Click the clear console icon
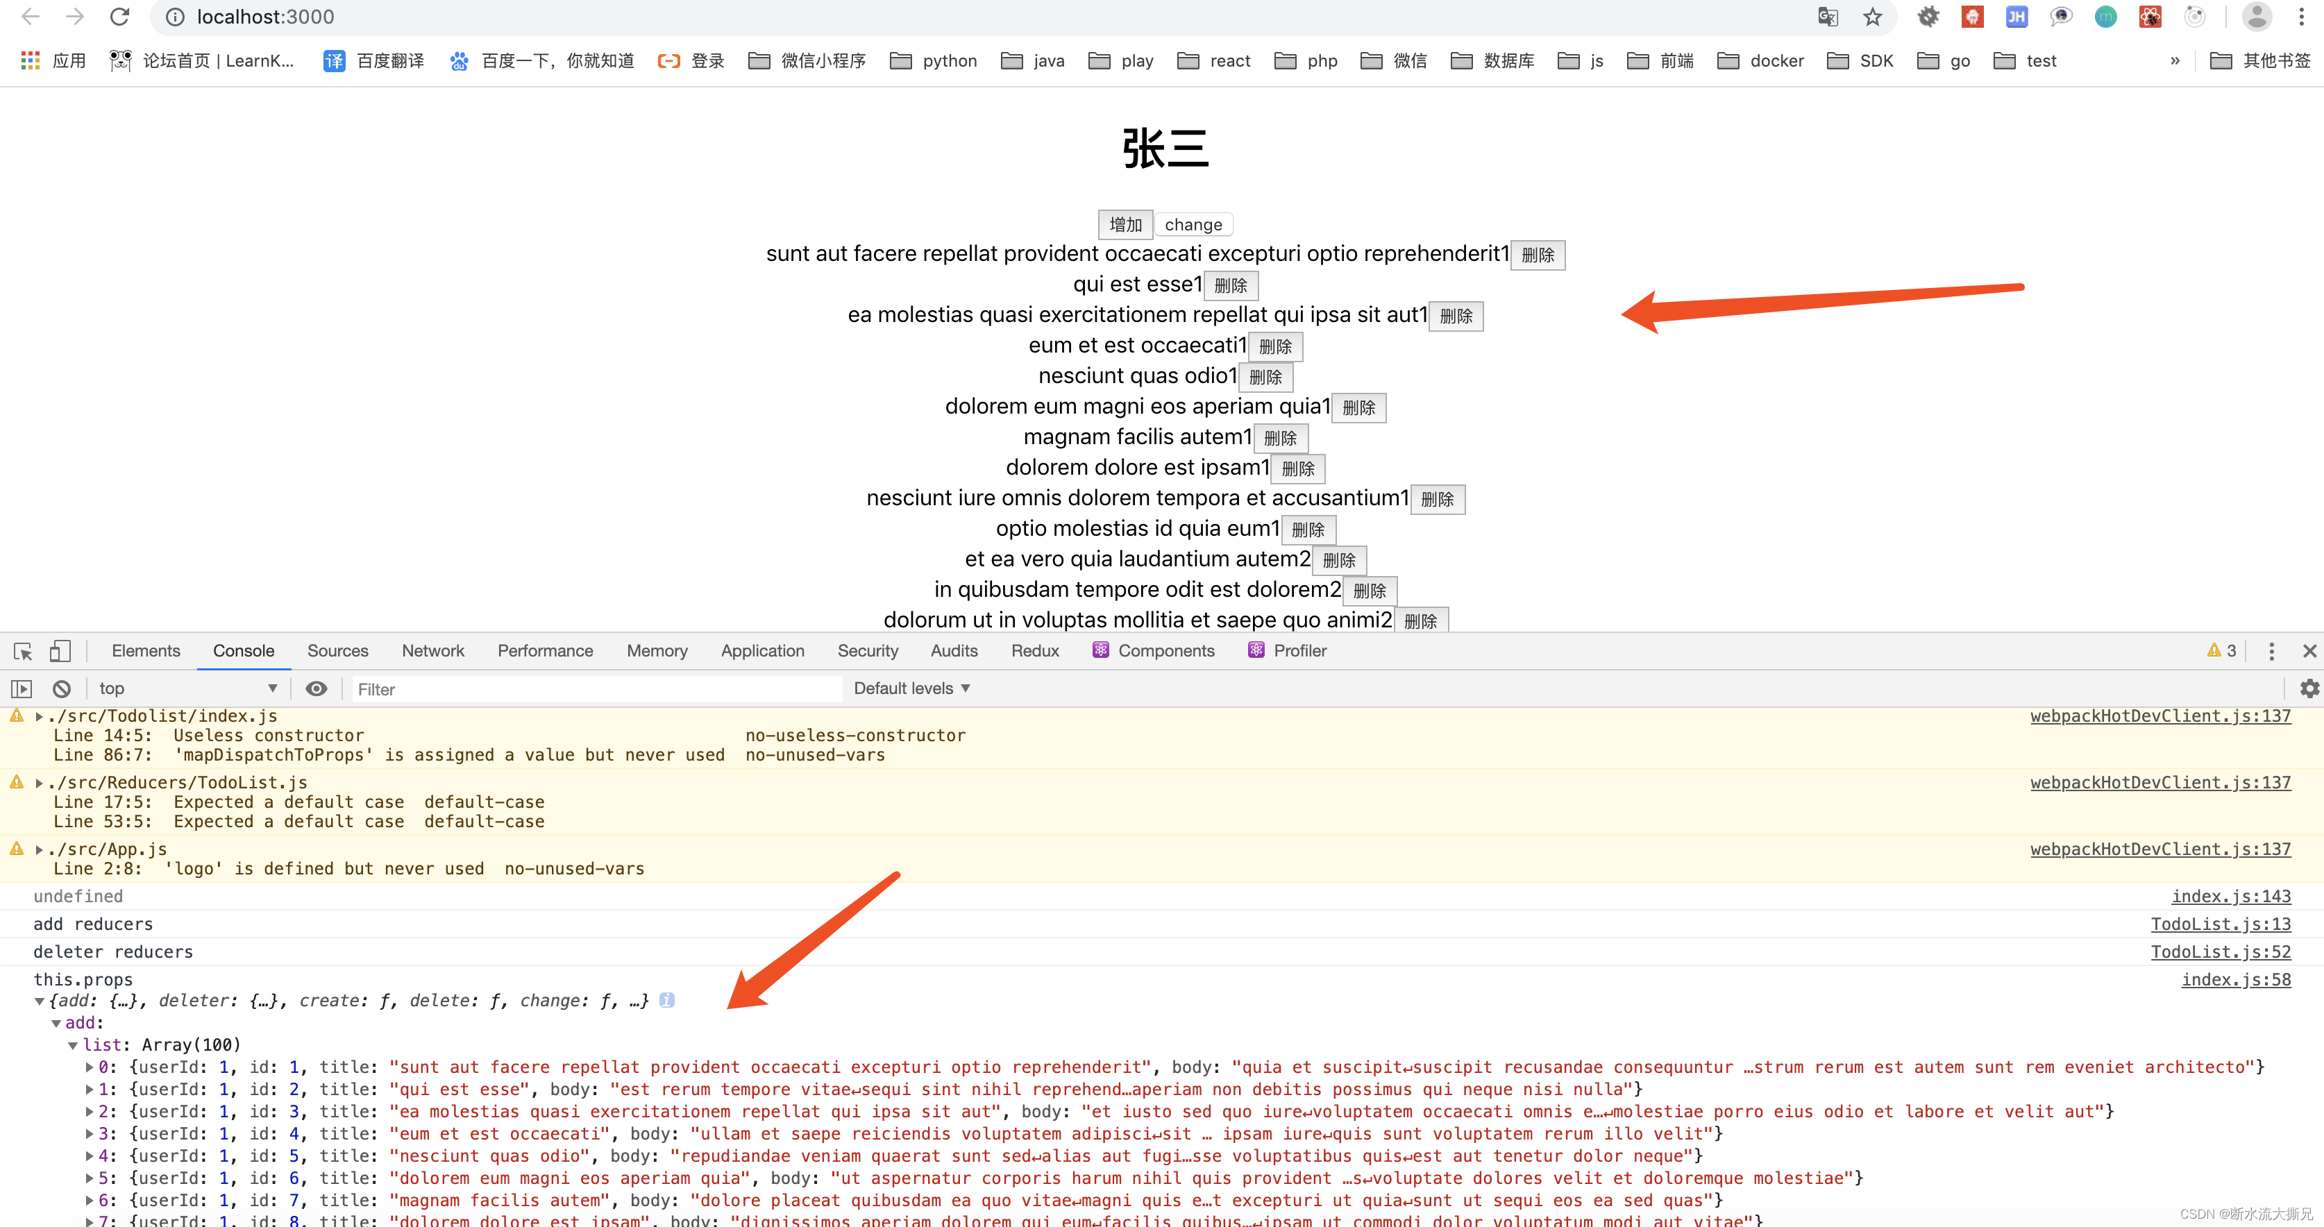The height and width of the screenshot is (1227, 2324). click(58, 687)
